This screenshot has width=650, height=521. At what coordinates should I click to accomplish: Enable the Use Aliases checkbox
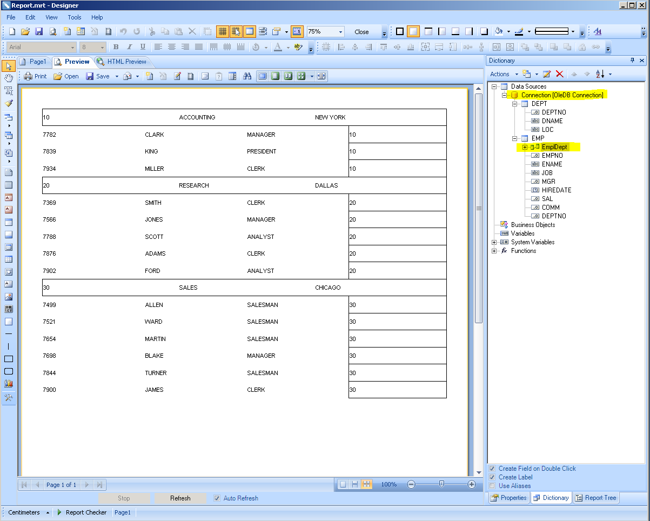click(x=492, y=486)
